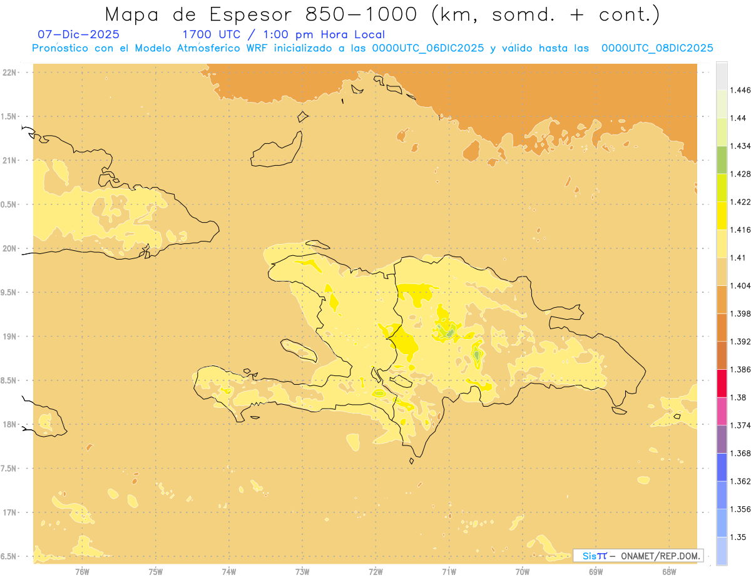Viewport: 751px width, 580px height.
Task: Click the validity time '0000UTC_08DIC2025'
Action: (x=657, y=48)
